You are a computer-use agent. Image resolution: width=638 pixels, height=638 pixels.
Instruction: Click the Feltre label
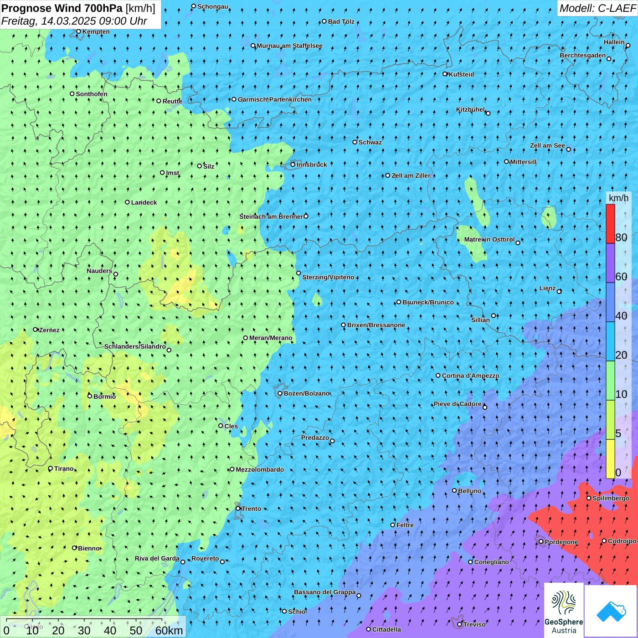tap(405, 525)
